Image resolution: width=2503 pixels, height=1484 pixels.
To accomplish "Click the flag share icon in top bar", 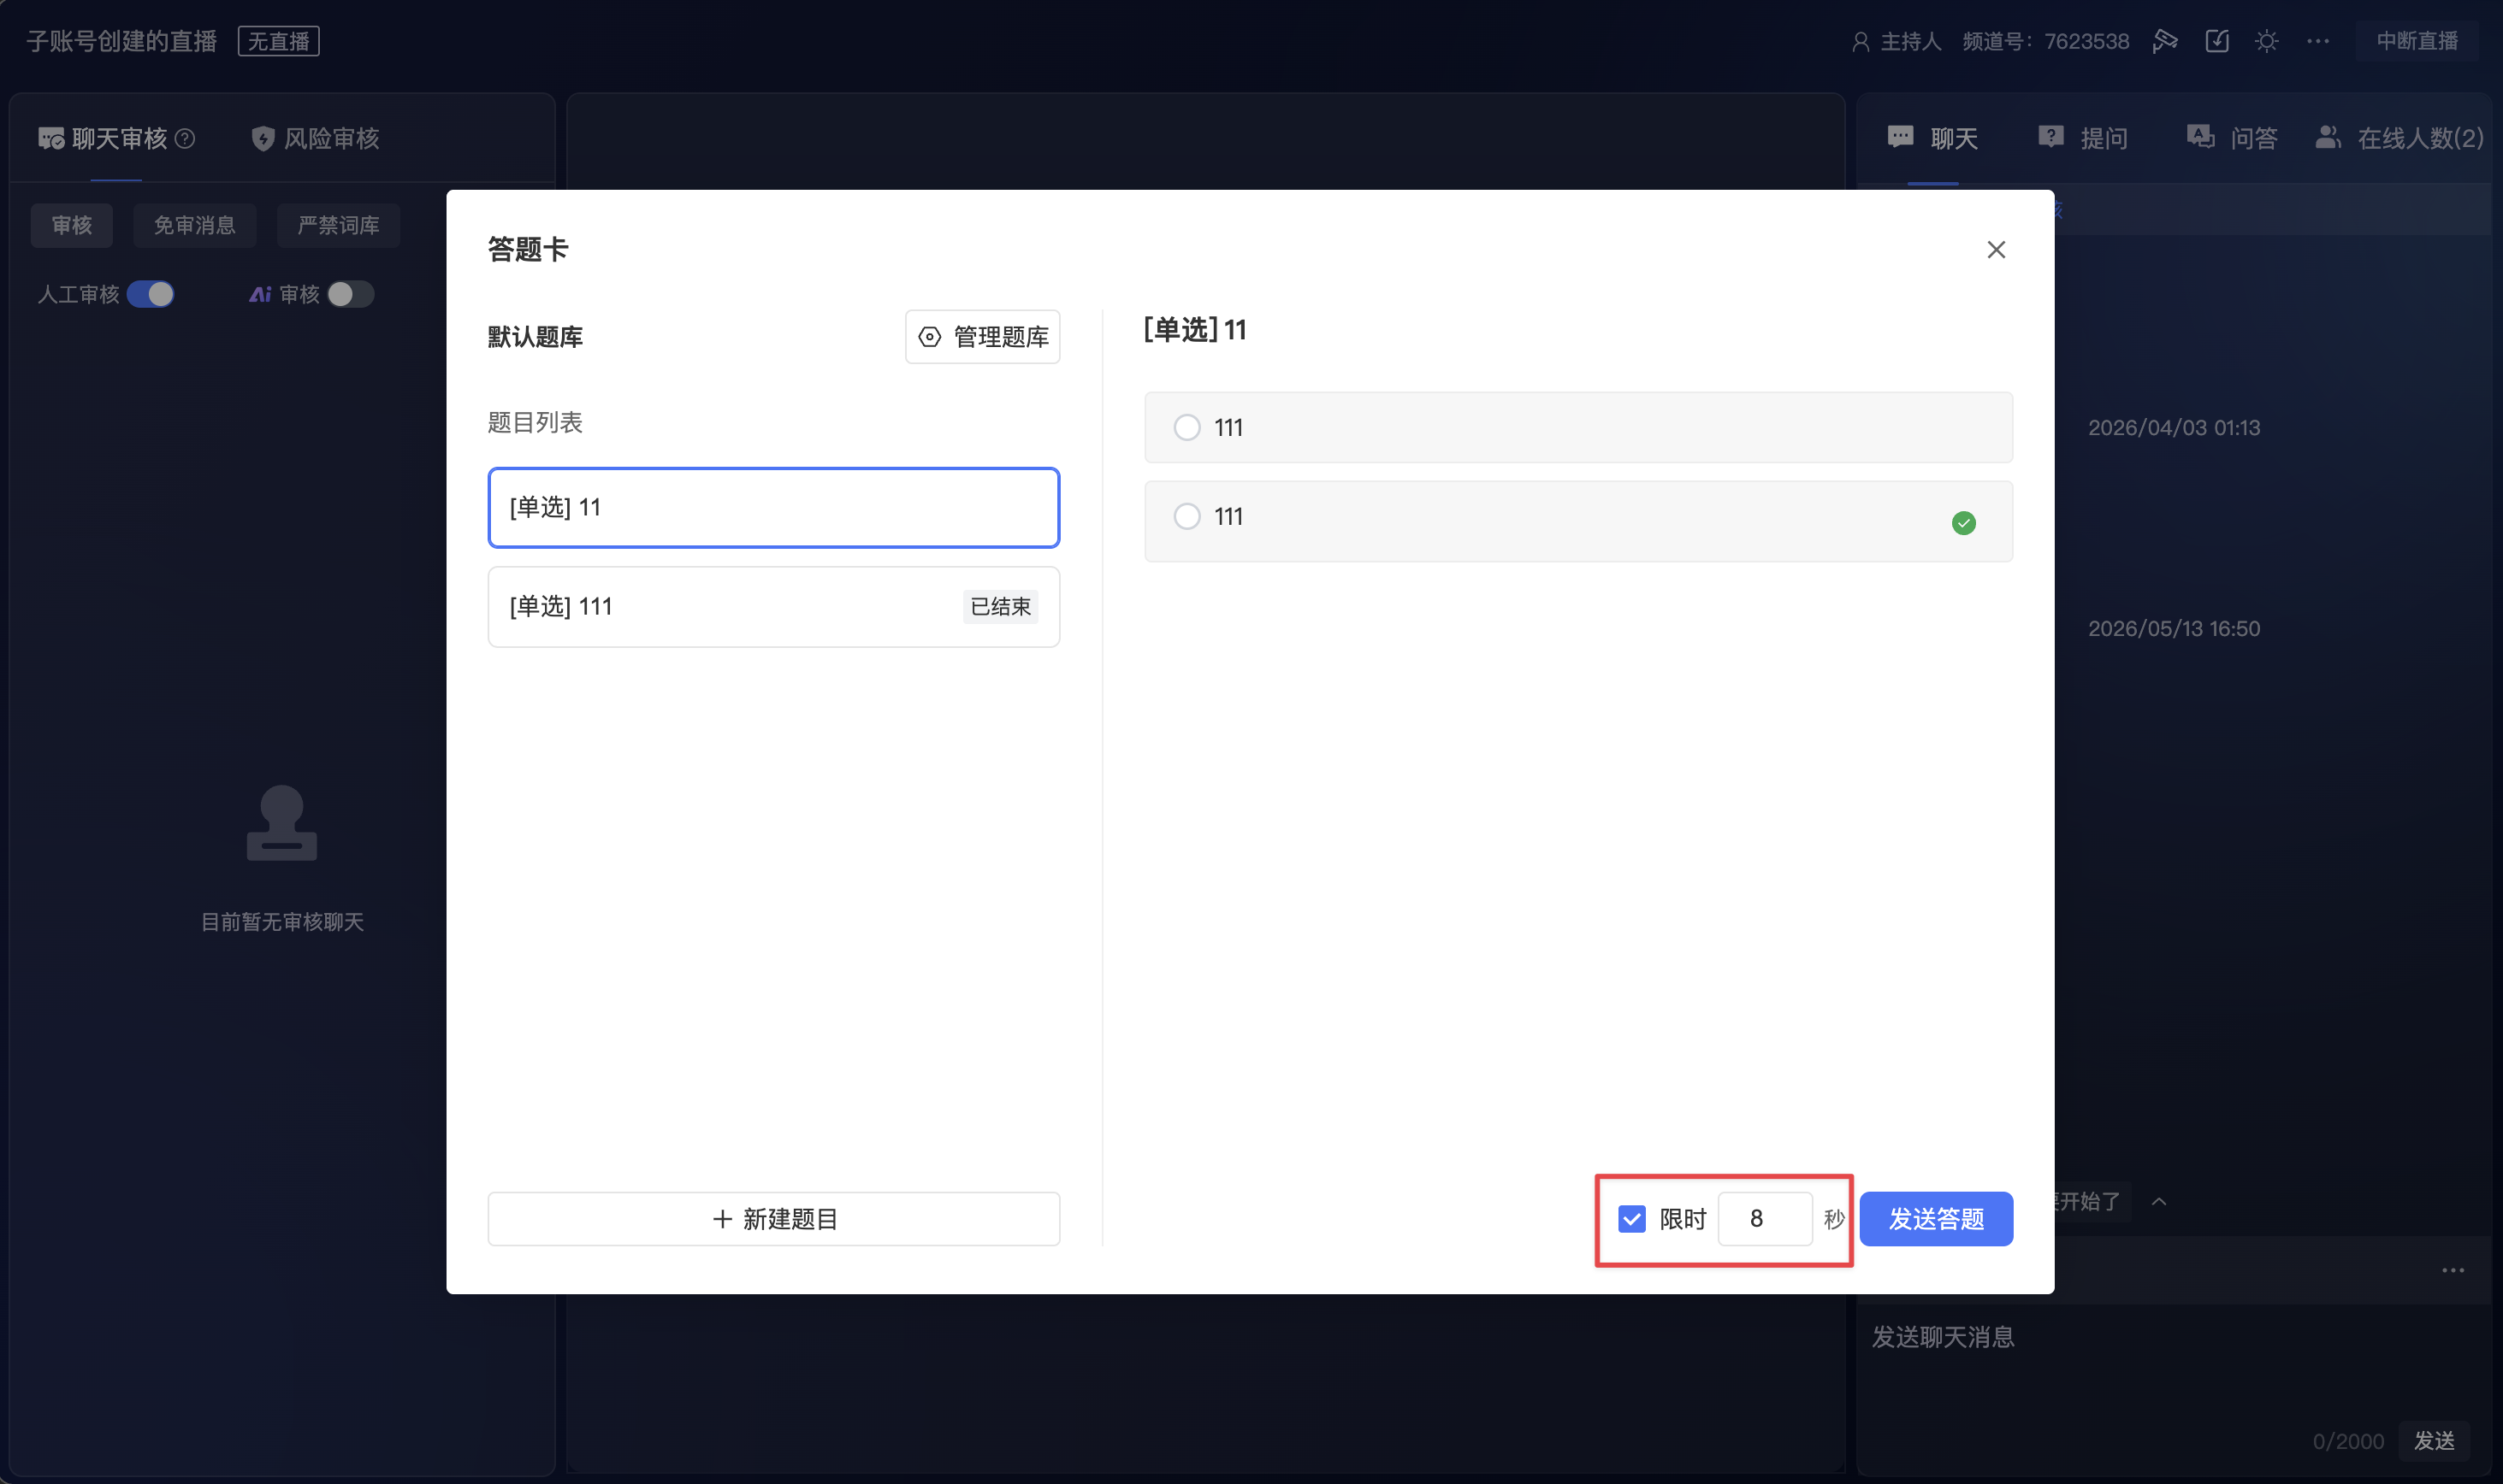I will click(x=2166, y=41).
